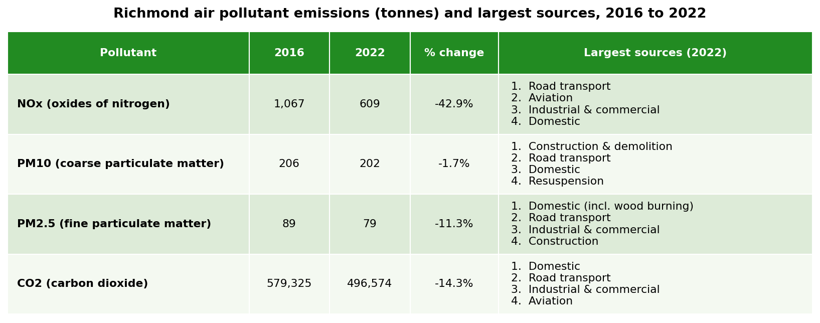Click 'Road transport' in the NOx sources
Image resolution: width=820 pixels, height=323 pixels.
(569, 87)
